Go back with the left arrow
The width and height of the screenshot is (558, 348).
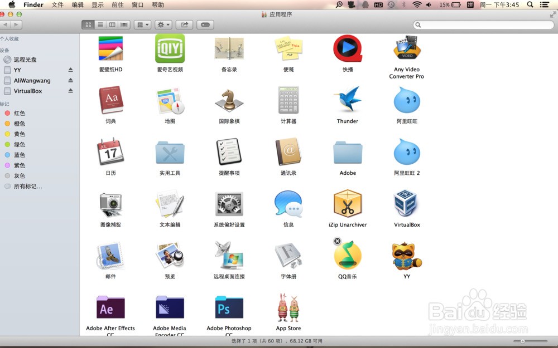click(5, 24)
